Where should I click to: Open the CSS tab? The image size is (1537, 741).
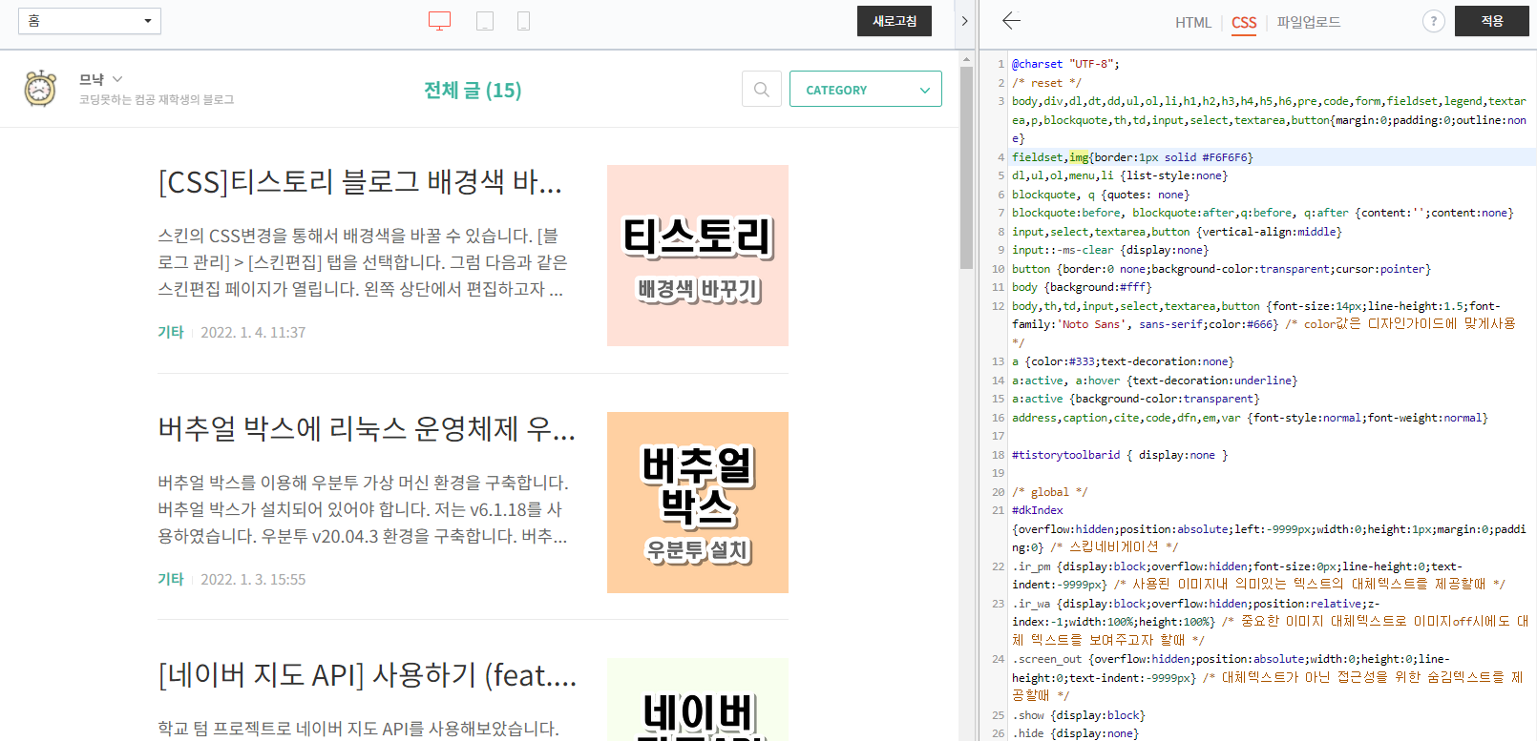coord(1244,22)
